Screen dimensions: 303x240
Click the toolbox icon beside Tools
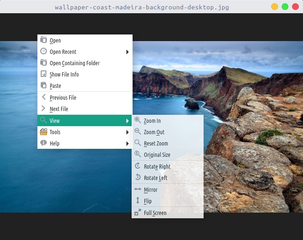[44, 132]
